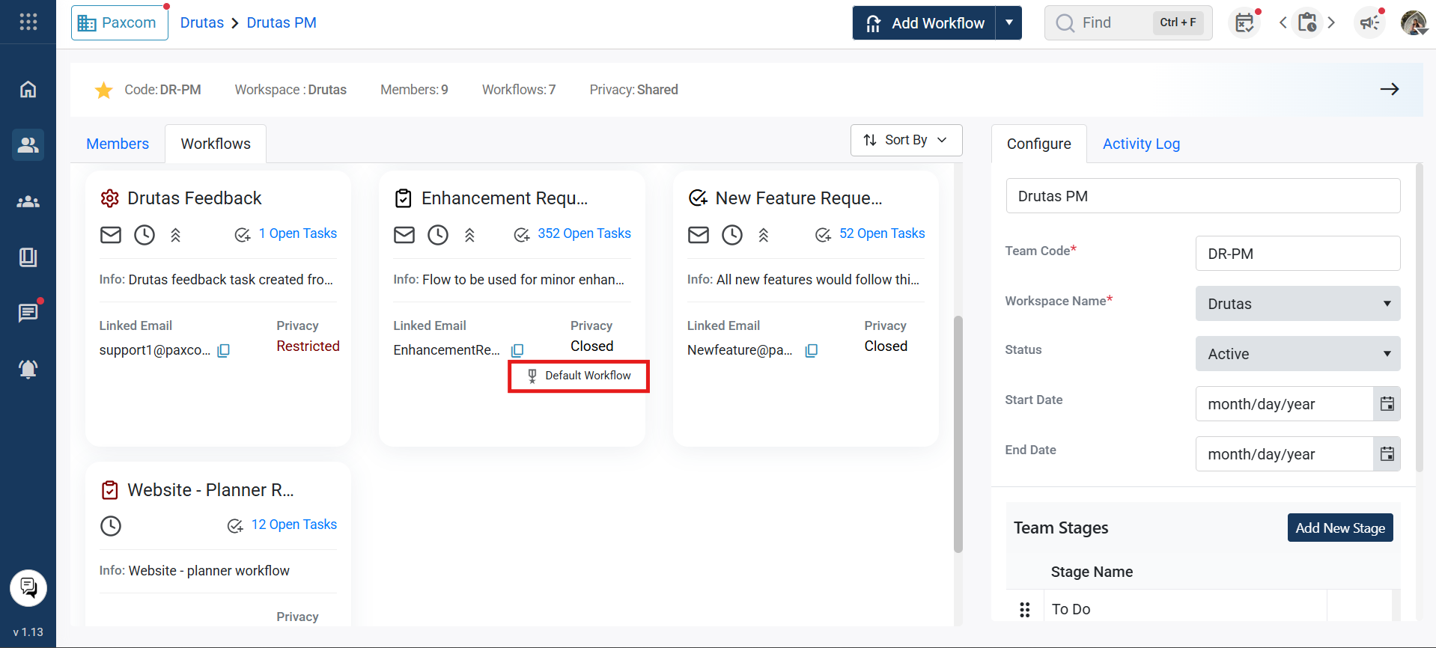Click the Default Workflow badge
Screen dimensions: 1436x648
(x=579, y=376)
